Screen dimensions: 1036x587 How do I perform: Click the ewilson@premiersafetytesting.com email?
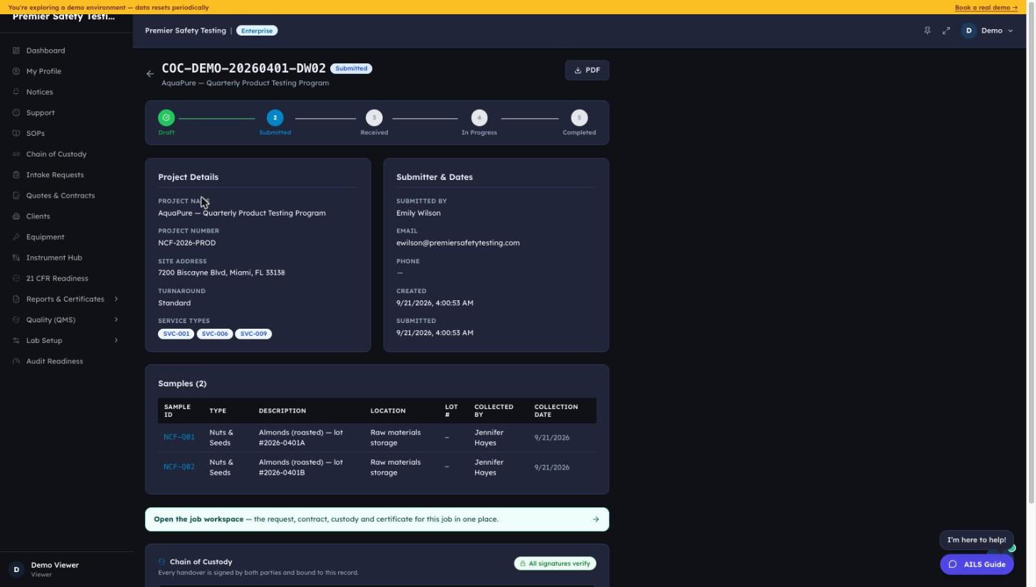tap(458, 243)
